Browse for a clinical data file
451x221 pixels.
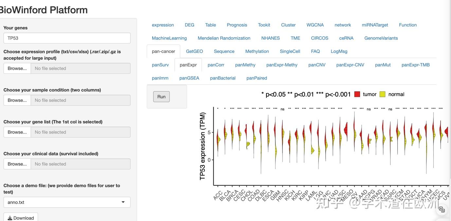coord(17,164)
